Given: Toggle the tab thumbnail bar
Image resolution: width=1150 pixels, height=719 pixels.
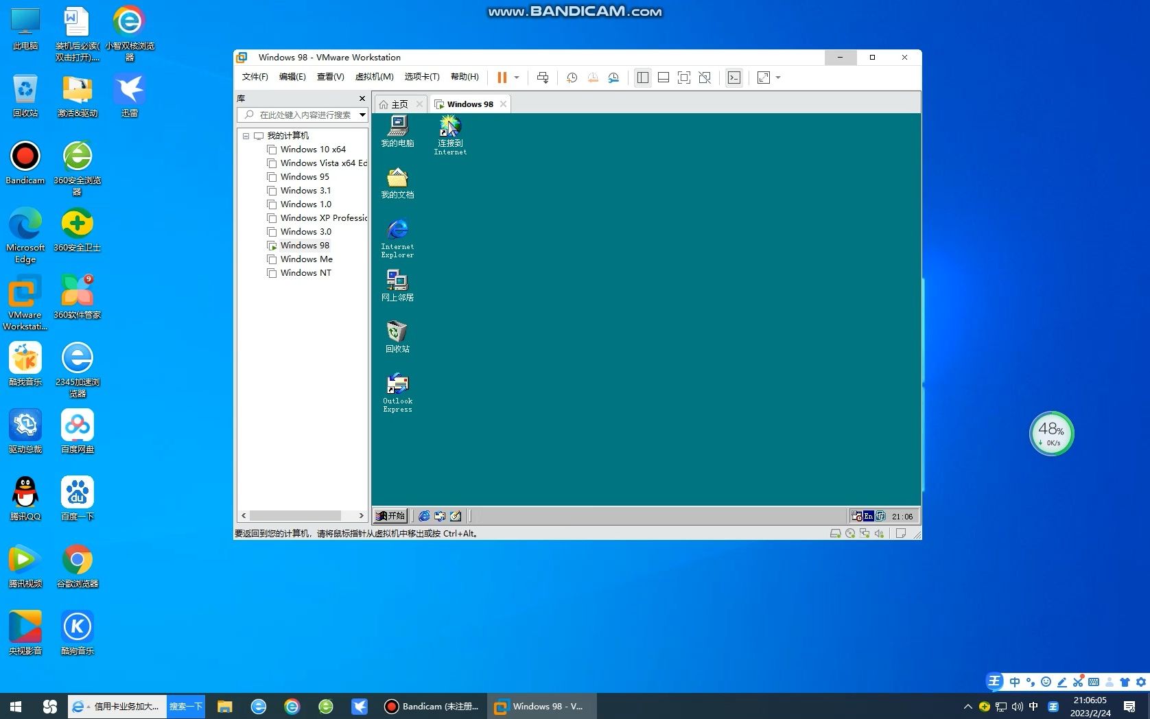Looking at the screenshot, I should (x=664, y=77).
